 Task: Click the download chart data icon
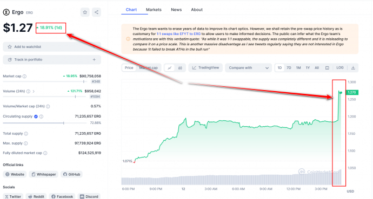pos(353,68)
